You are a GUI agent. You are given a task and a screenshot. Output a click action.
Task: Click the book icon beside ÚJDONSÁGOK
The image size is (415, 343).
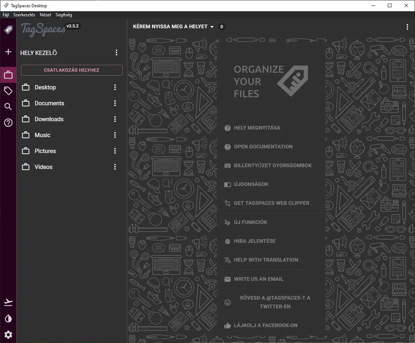click(x=227, y=185)
